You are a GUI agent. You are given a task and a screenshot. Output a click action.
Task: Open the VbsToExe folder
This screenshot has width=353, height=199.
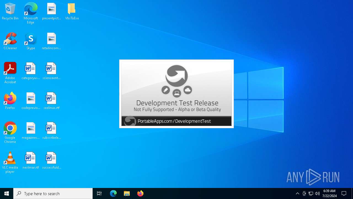(72, 12)
